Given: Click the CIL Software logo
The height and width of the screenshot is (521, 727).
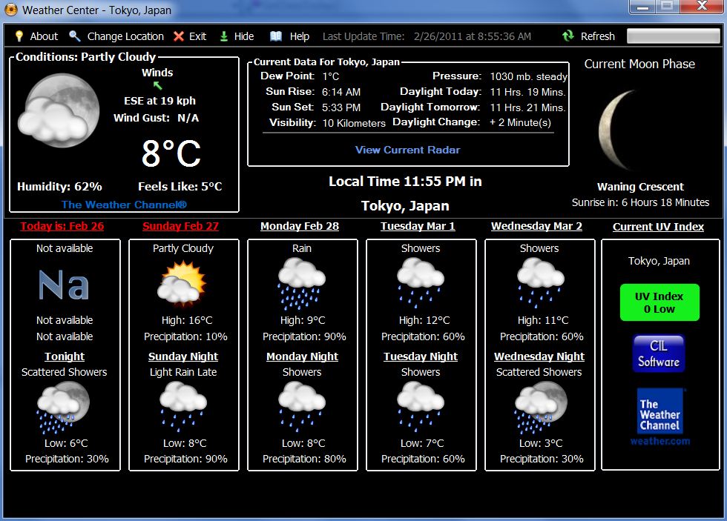Looking at the screenshot, I should pos(659,354).
